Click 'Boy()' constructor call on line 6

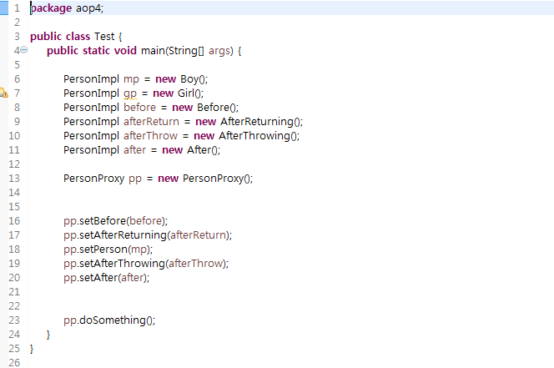coord(194,79)
